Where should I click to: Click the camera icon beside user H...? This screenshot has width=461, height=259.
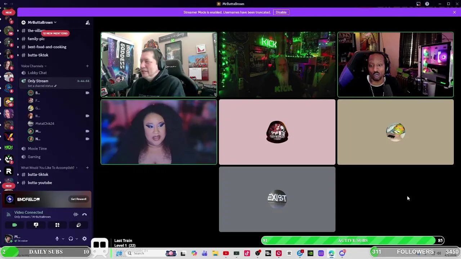tap(87, 116)
